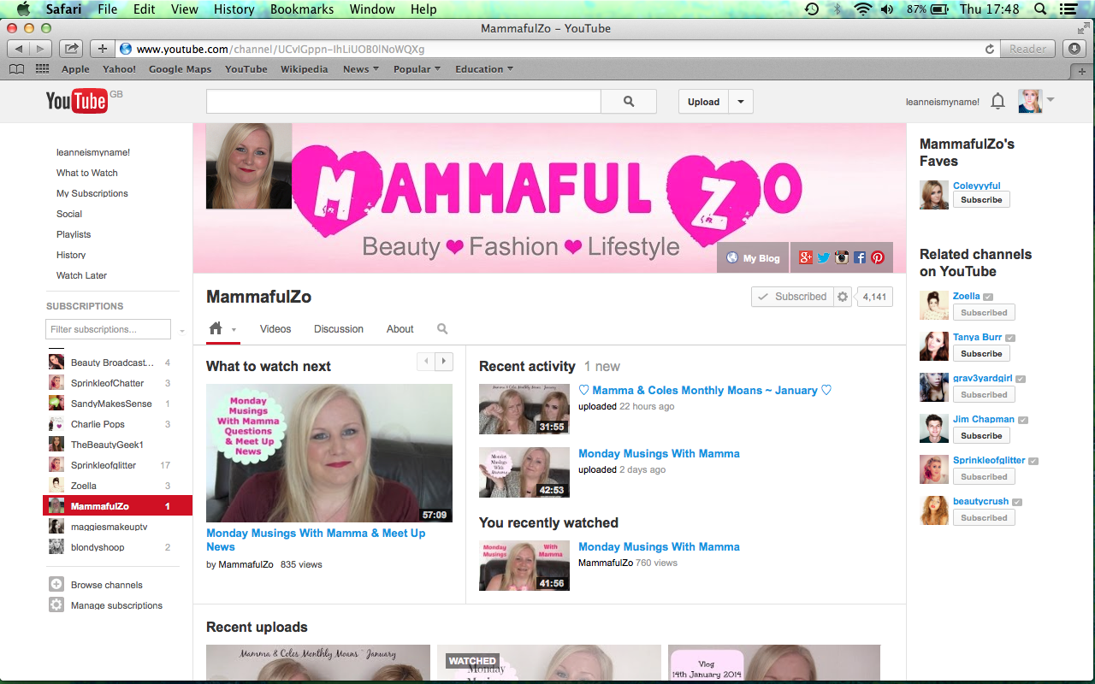The width and height of the screenshot is (1095, 684).
Task: Click Safari's Share icon
Action: click(72, 49)
